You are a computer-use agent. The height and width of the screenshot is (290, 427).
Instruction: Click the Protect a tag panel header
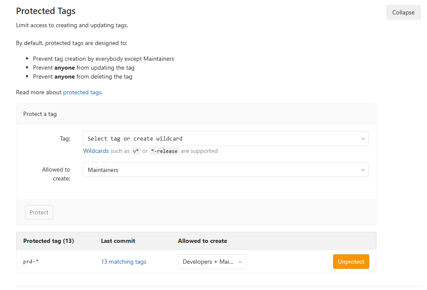[40, 114]
